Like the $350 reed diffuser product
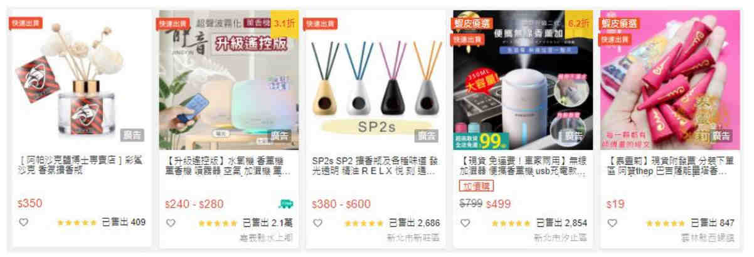 (x=24, y=222)
